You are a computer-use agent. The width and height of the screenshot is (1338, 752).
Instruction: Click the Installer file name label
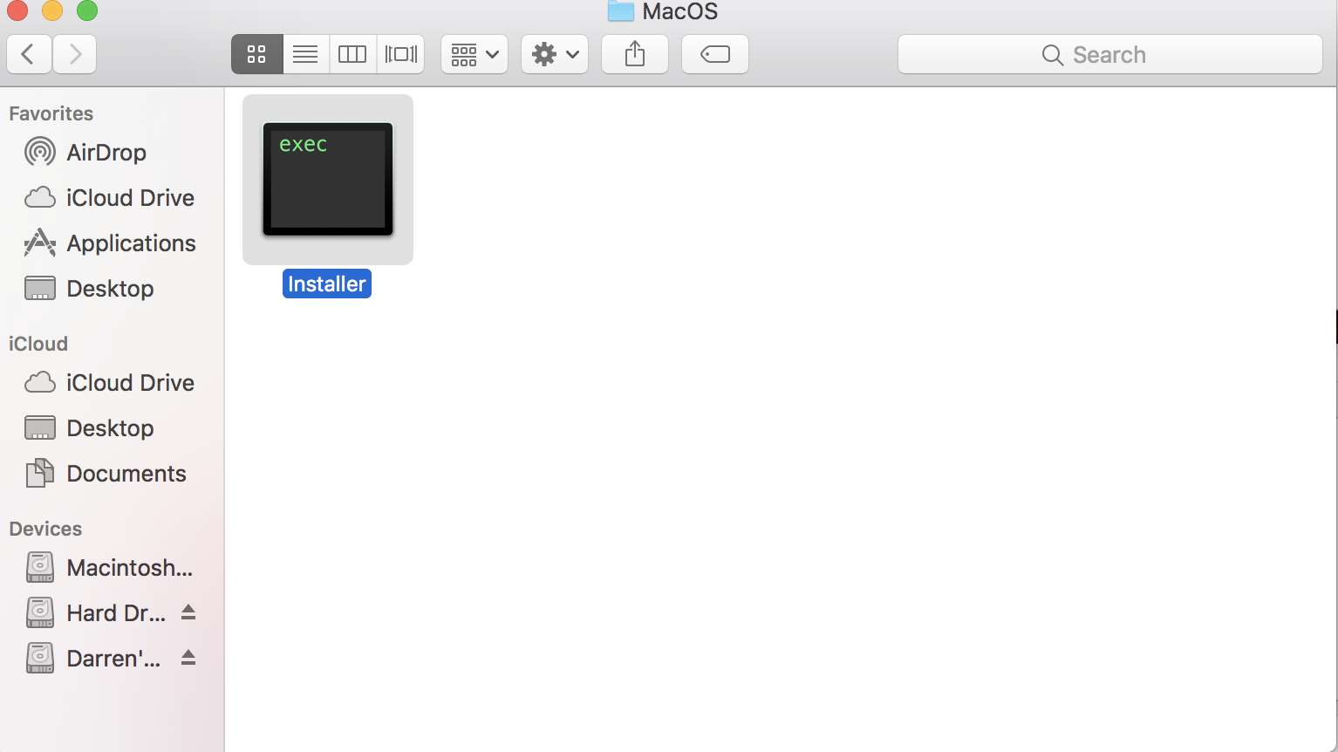[x=327, y=284]
